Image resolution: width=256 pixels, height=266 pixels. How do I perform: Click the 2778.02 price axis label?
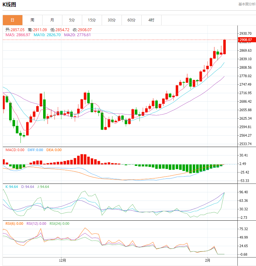(x=245, y=76)
